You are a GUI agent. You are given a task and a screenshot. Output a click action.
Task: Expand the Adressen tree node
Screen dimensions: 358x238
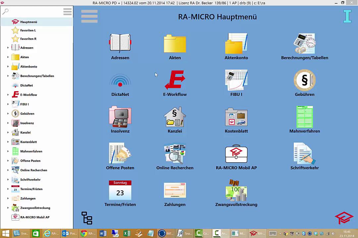(x=8, y=48)
